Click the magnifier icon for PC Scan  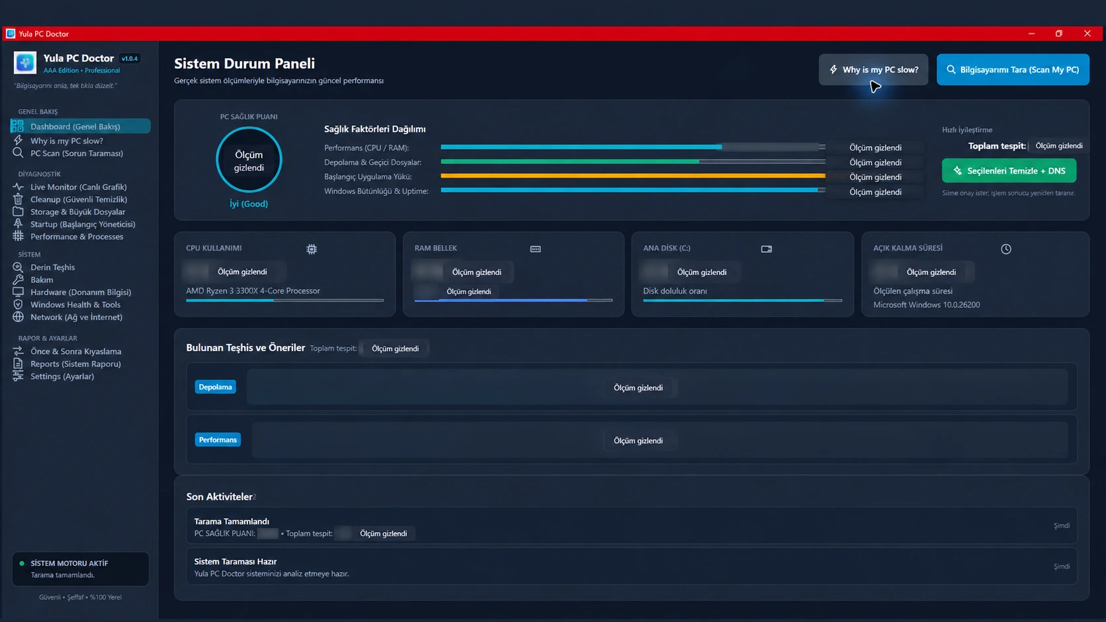(18, 153)
